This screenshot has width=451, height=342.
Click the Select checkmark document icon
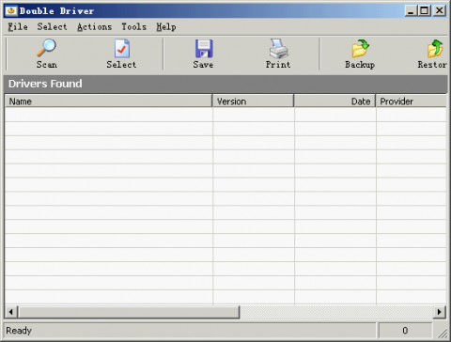tap(122, 48)
